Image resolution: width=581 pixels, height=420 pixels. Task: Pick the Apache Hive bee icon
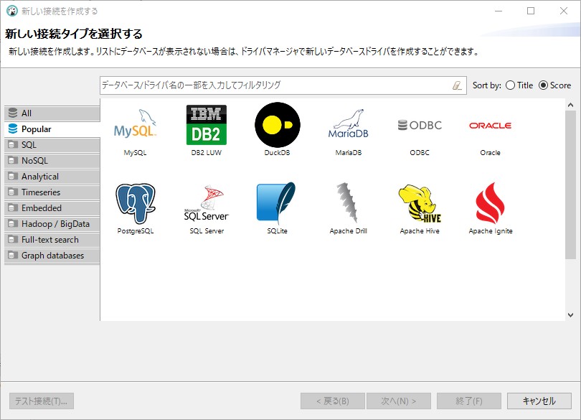420,204
